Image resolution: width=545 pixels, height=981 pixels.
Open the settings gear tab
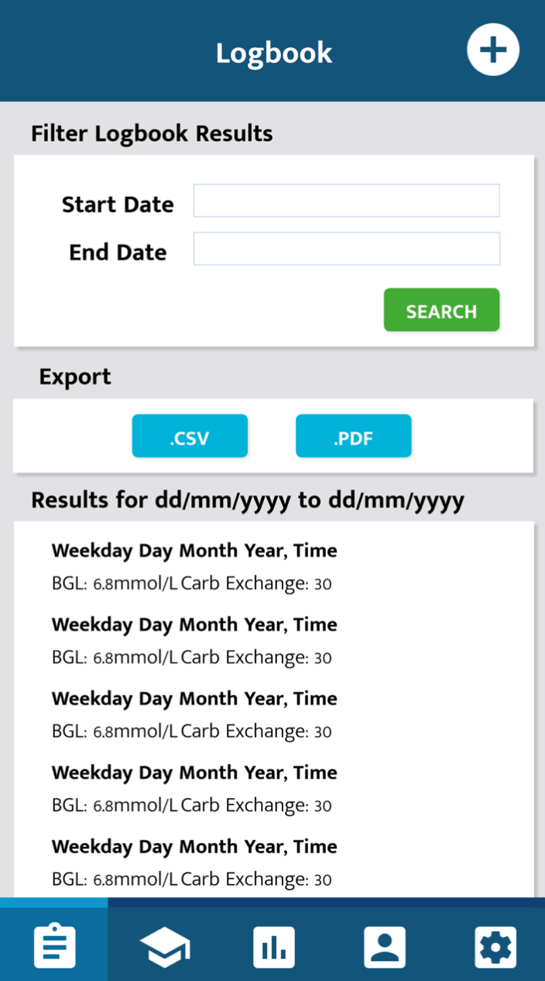tap(495, 947)
